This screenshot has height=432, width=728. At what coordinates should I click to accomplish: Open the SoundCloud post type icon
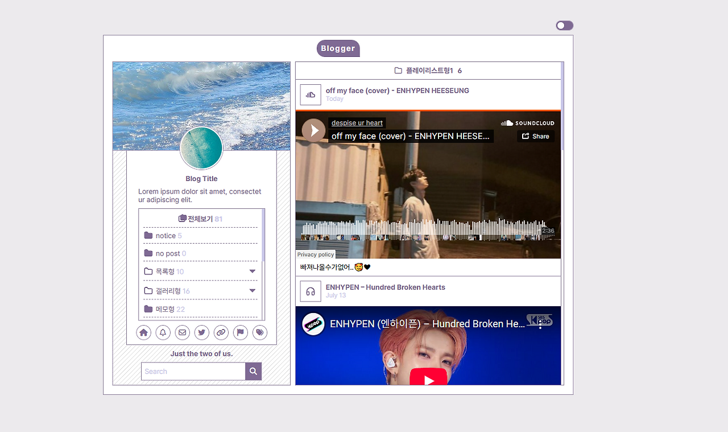[x=311, y=95]
